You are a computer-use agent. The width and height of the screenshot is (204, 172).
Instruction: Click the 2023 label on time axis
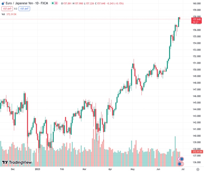pos(37,169)
